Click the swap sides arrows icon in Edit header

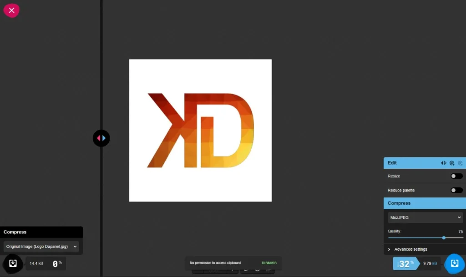[x=443, y=163]
